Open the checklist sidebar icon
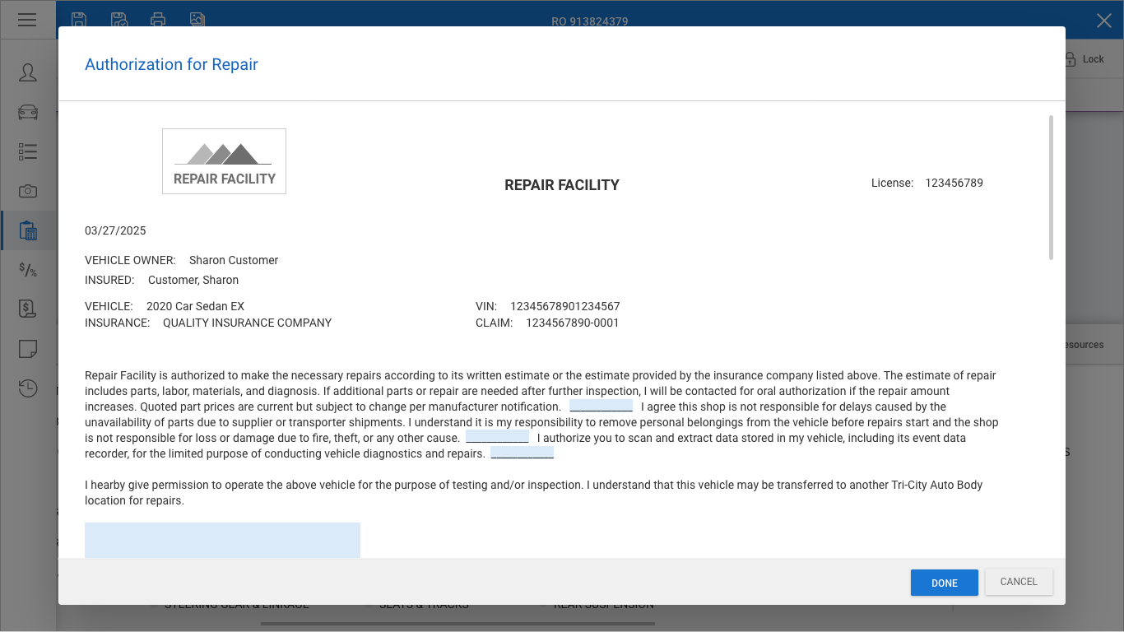The width and height of the screenshot is (1124, 632). point(28,151)
